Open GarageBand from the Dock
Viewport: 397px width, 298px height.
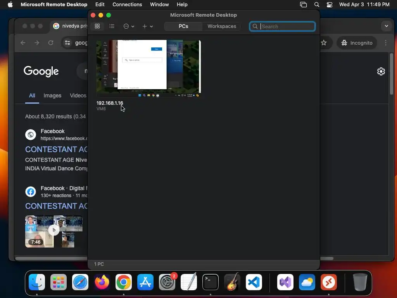(232, 282)
